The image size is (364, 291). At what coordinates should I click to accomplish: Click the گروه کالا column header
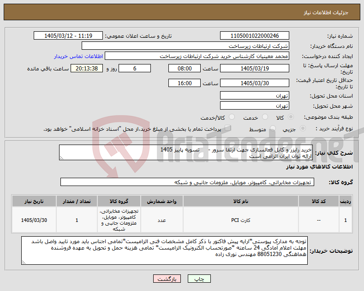(x=119, y=201)
